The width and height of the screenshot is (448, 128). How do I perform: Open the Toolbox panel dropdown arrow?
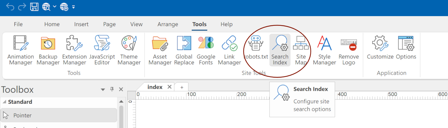(103, 89)
